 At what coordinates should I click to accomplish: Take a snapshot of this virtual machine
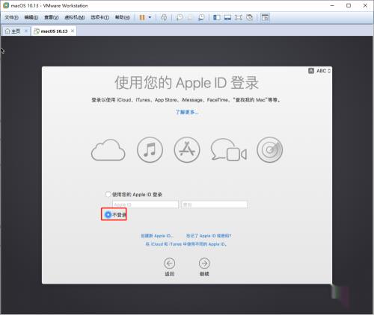(x=180, y=17)
